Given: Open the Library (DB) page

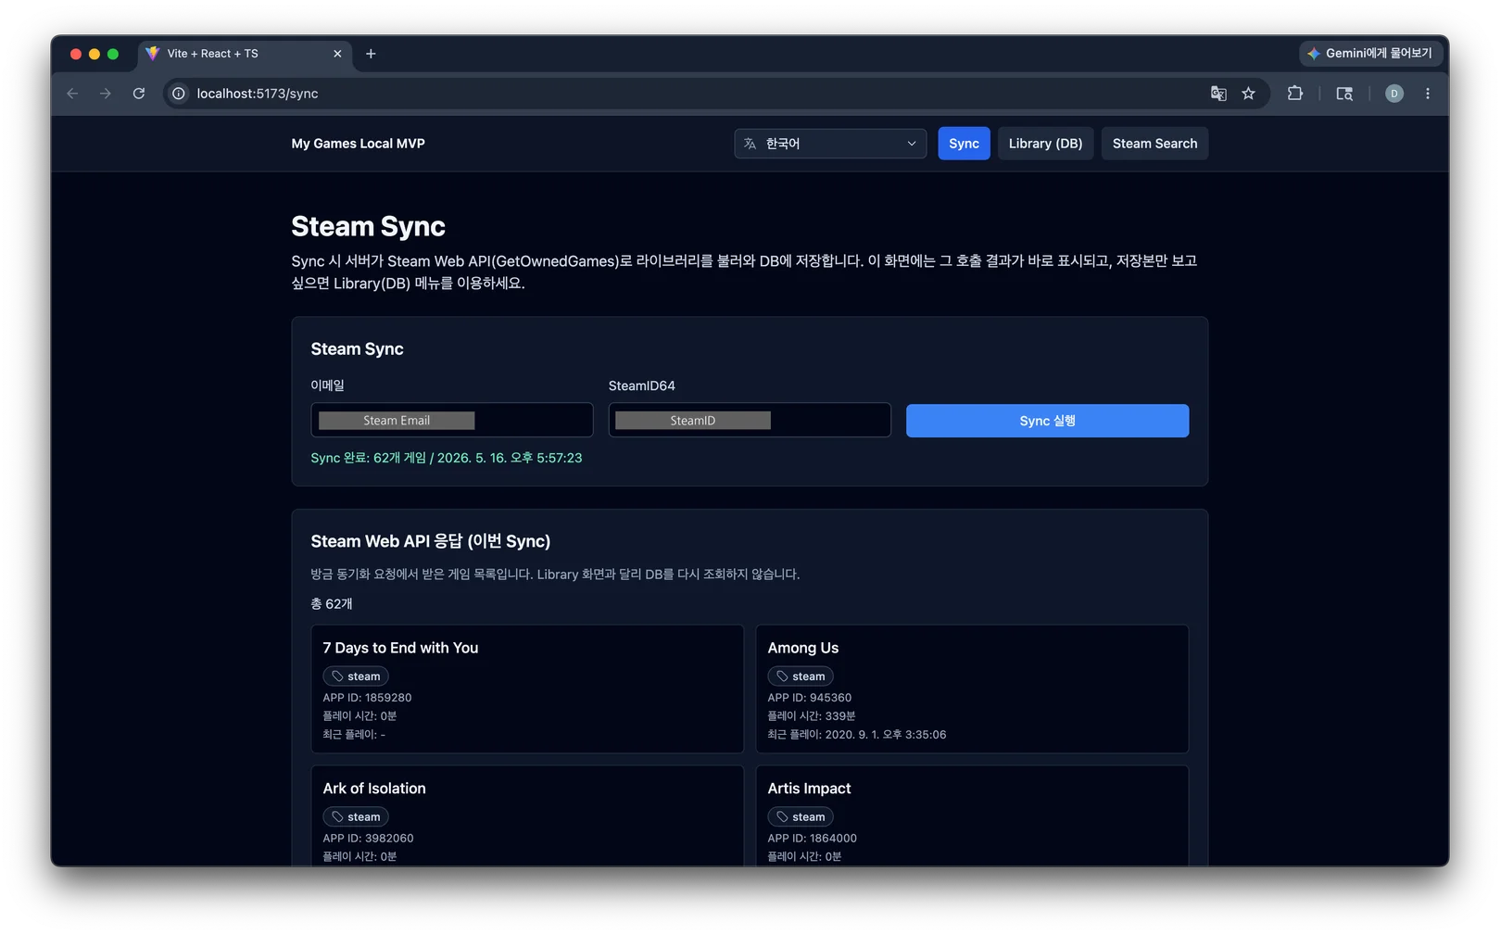Looking at the screenshot, I should click(1045, 144).
